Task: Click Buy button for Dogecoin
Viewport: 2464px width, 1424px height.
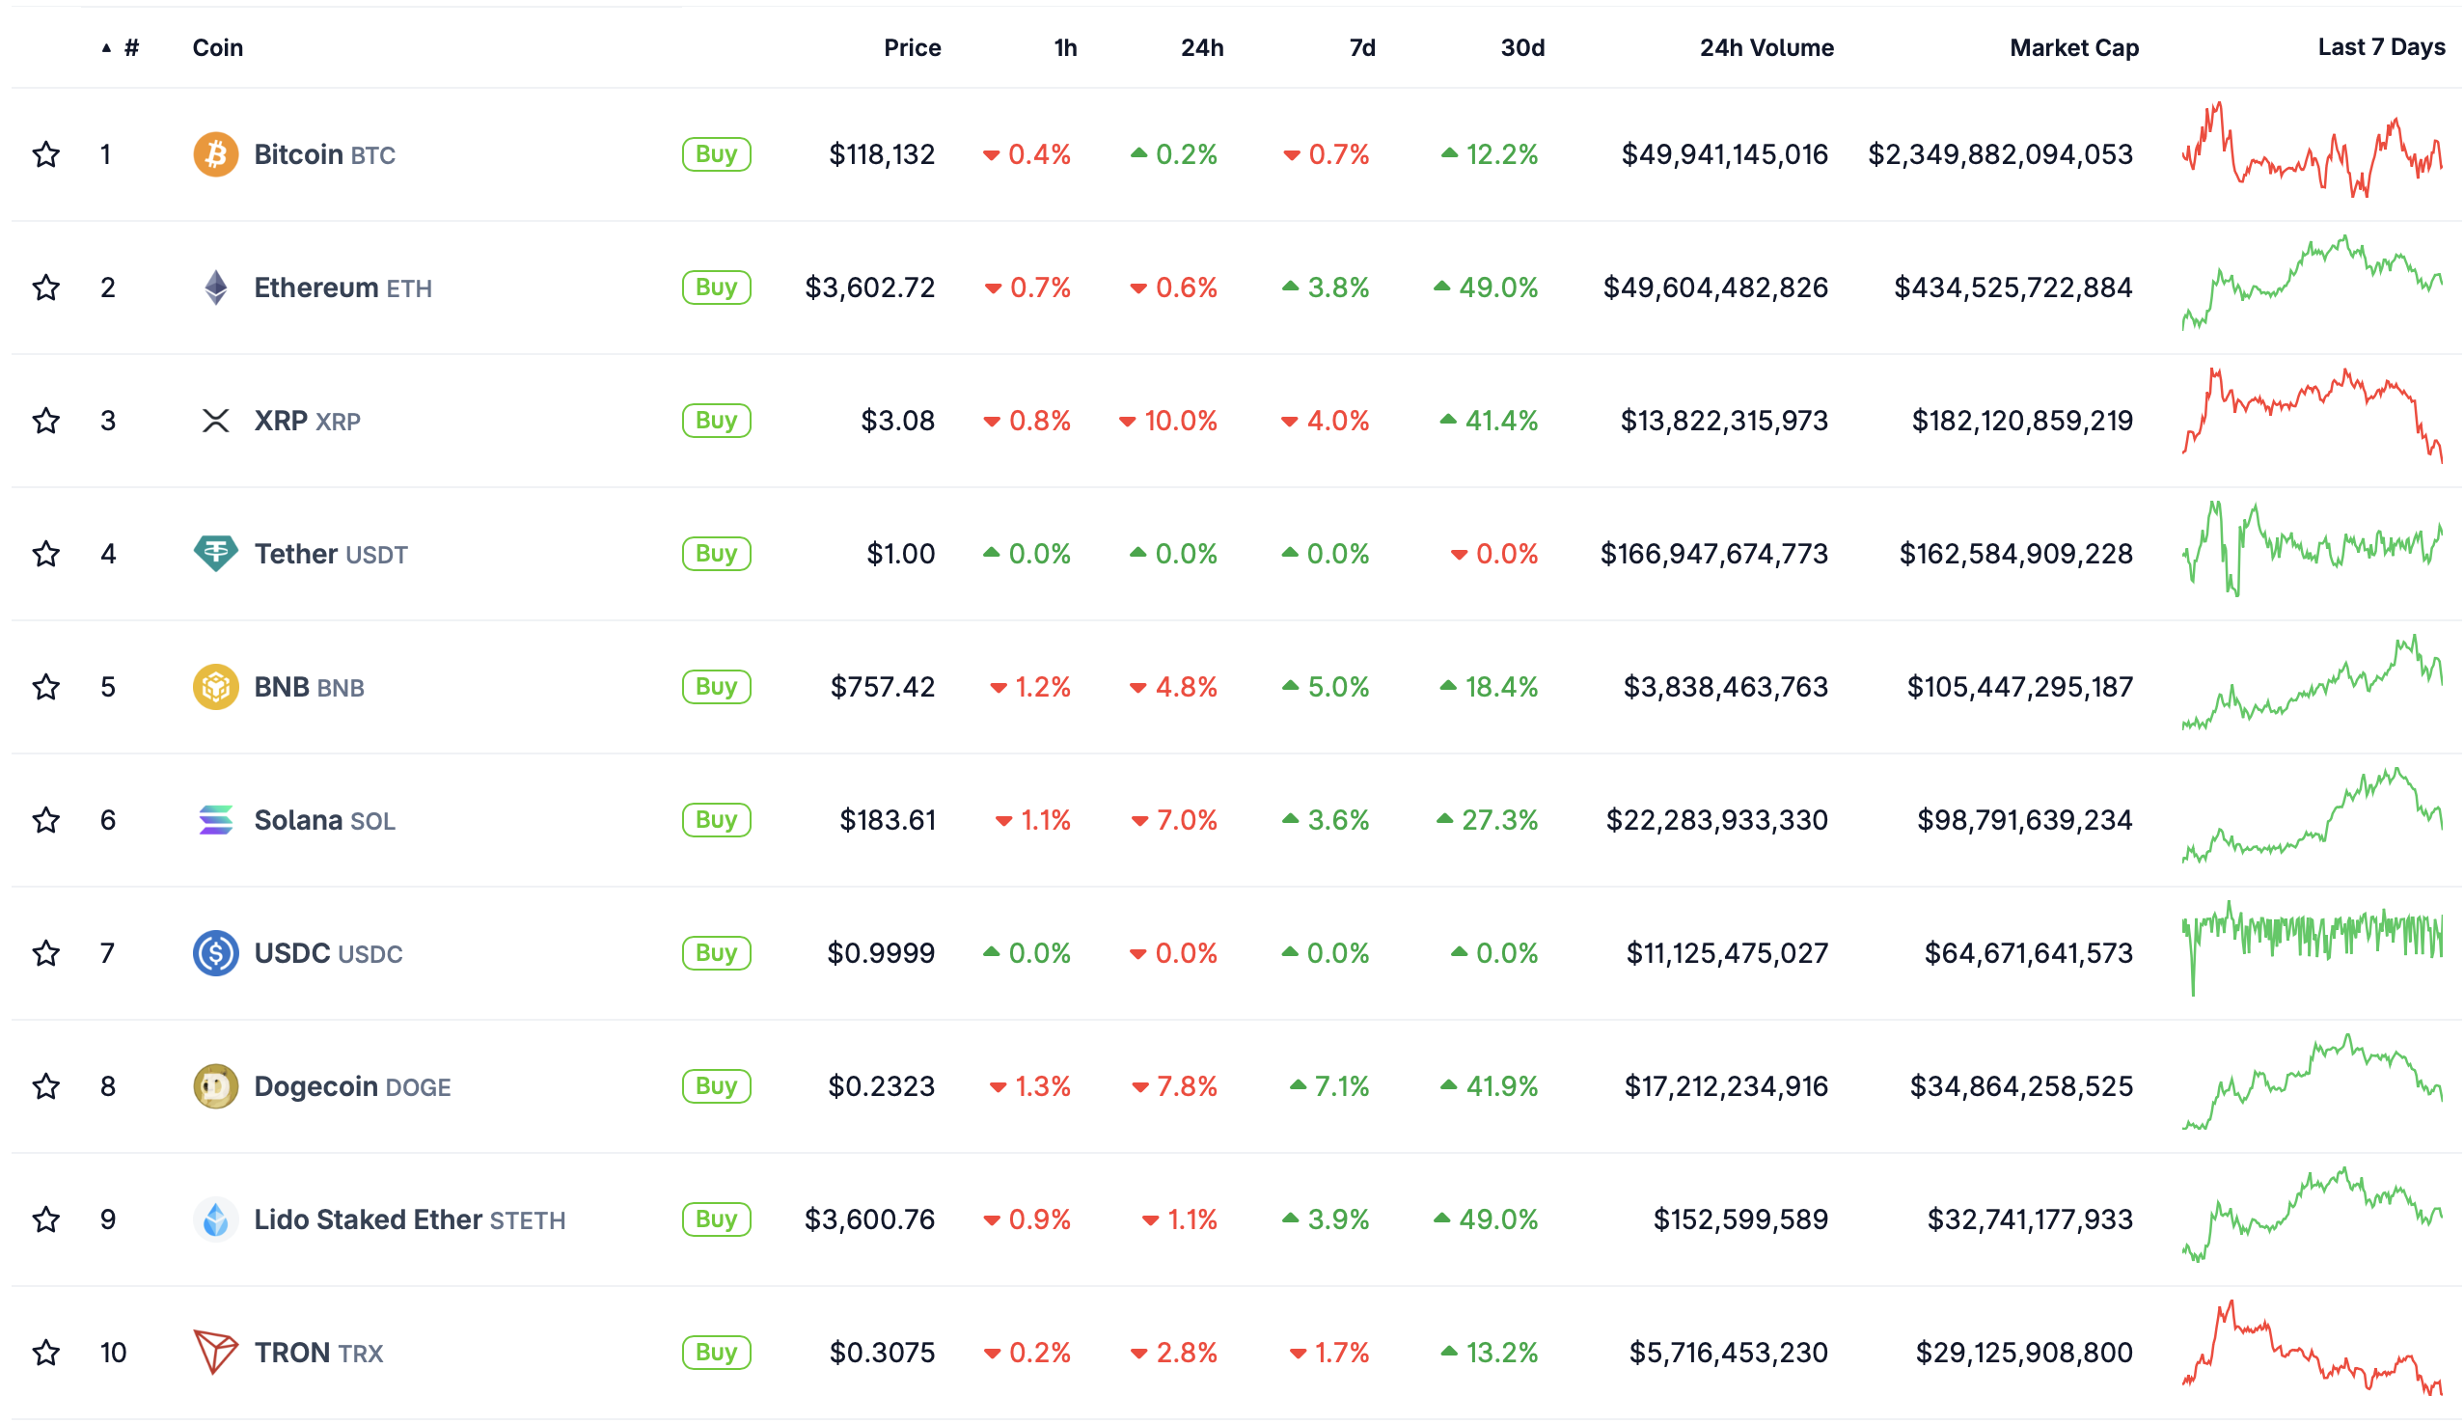Action: point(716,1085)
